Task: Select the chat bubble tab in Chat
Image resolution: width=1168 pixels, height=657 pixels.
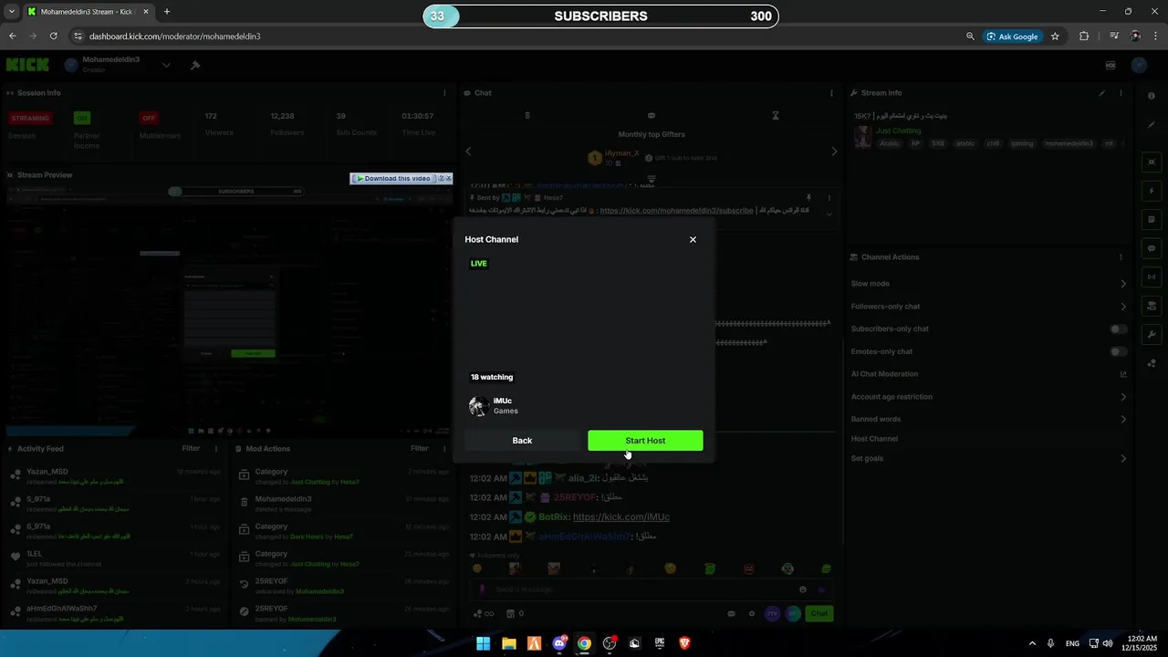Action: coord(652,116)
